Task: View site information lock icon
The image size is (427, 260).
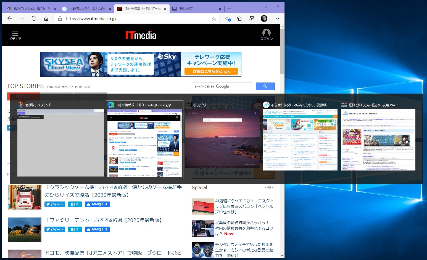Action: [60, 19]
